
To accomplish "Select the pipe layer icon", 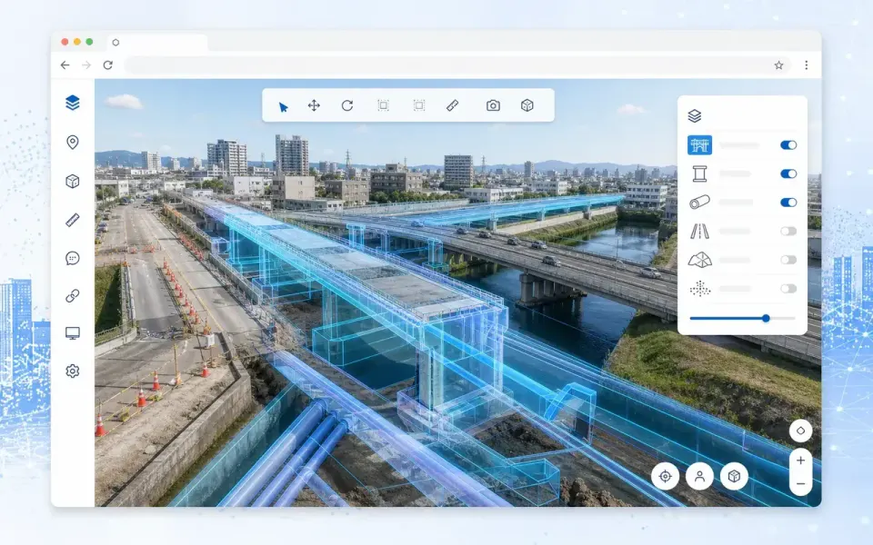I will (x=700, y=202).
